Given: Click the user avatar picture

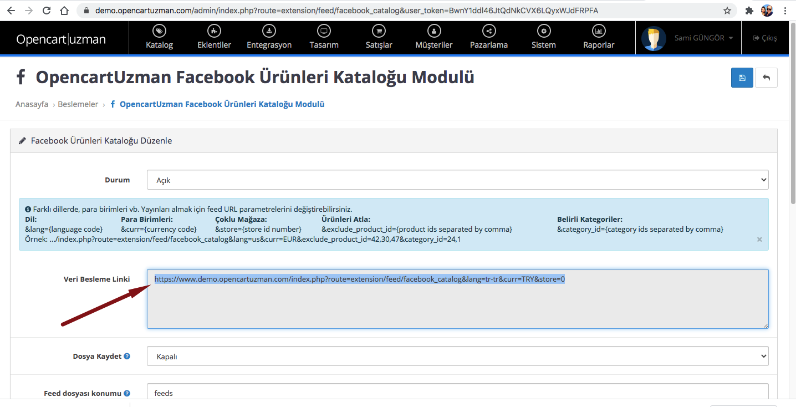Looking at the screenshot, I should pyautogui.click(x=654, y=38).
